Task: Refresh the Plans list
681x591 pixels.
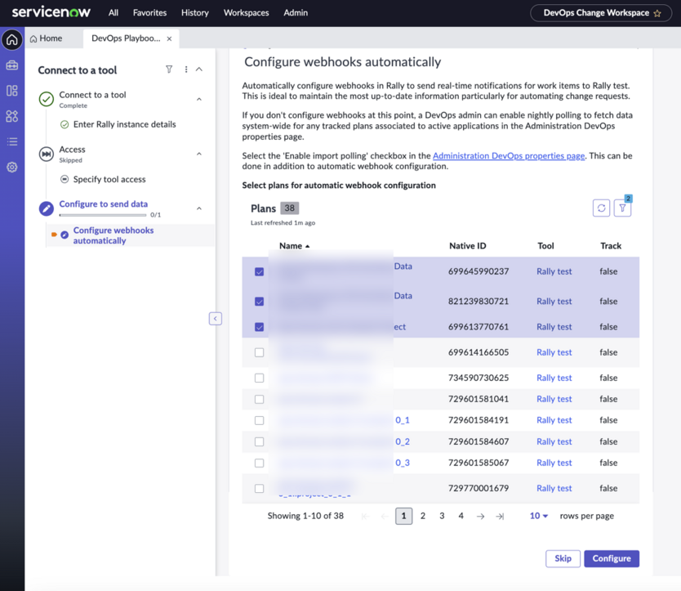Action: (601, 208)
